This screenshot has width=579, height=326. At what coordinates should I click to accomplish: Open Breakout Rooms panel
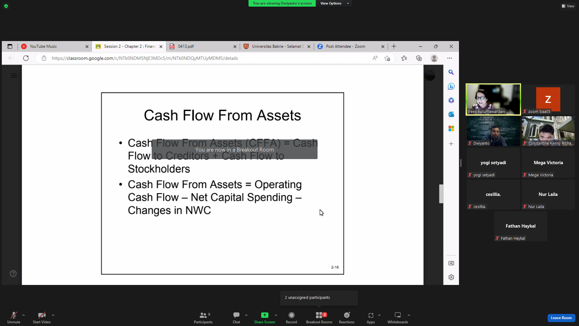[319, 318]
